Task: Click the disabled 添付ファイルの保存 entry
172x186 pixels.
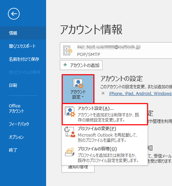Action: [x=25, y=72]
